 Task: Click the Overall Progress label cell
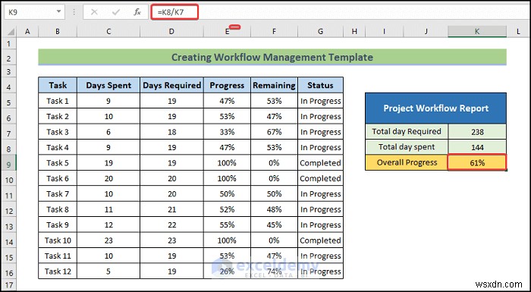click(407, 162)
